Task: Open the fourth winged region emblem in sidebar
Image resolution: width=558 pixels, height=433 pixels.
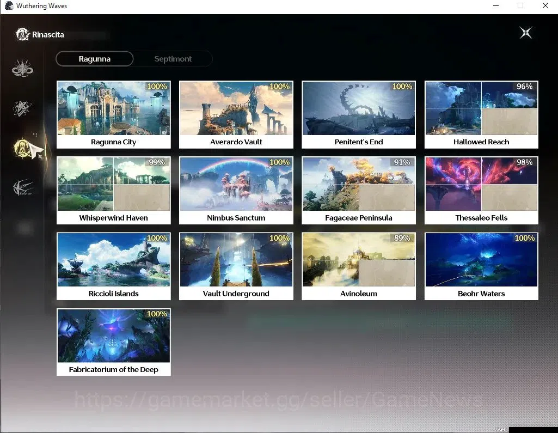Action: (x=22, y=187)
